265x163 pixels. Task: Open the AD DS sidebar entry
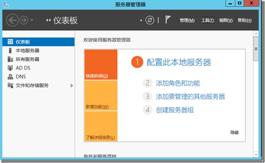pyautogui.click(x=38, y=68)
